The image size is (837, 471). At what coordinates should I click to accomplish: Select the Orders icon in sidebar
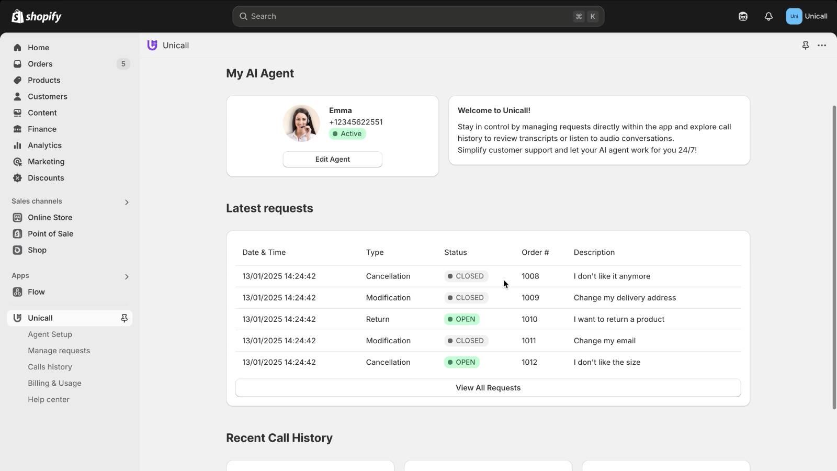point(17,64)
